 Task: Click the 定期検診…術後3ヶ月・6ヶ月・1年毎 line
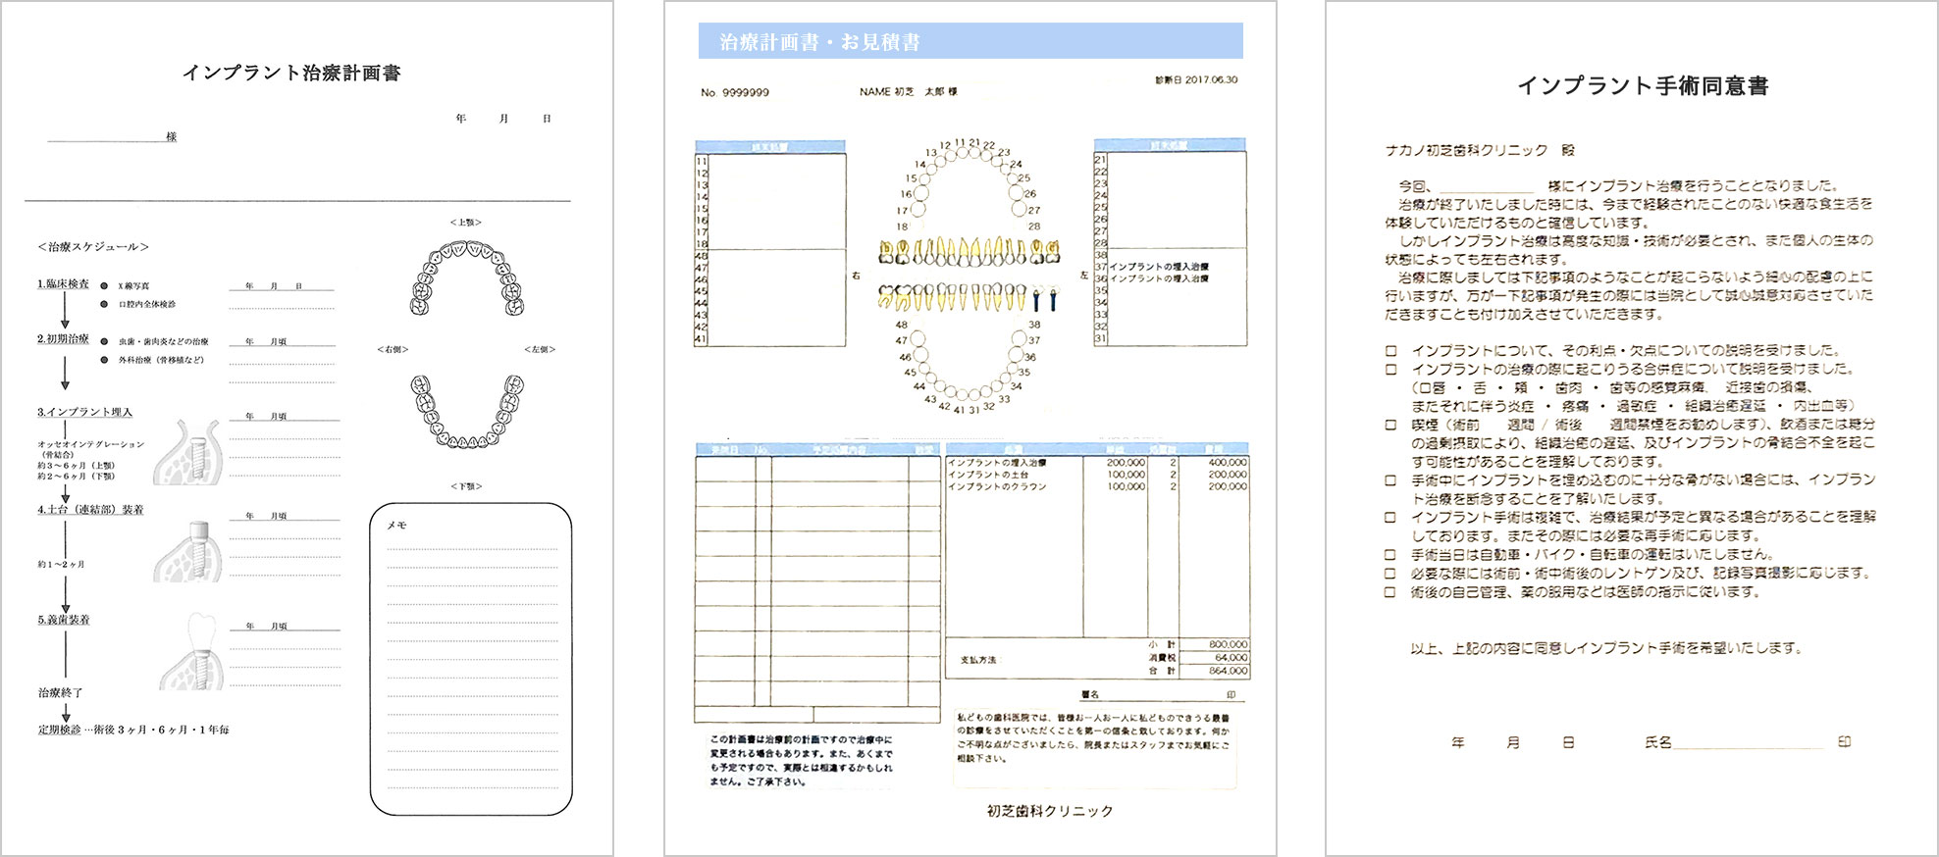[x=133, y=730]
